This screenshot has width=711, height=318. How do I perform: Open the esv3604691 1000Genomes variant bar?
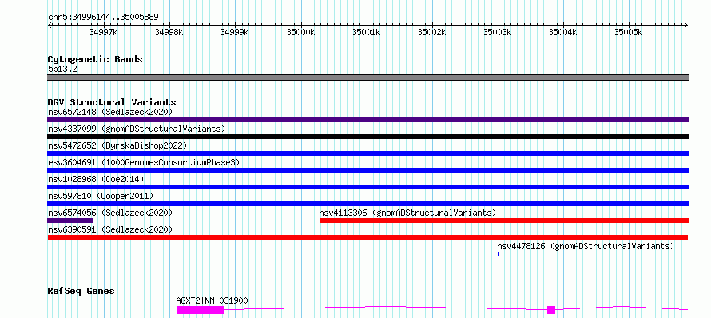click(367, 170)
